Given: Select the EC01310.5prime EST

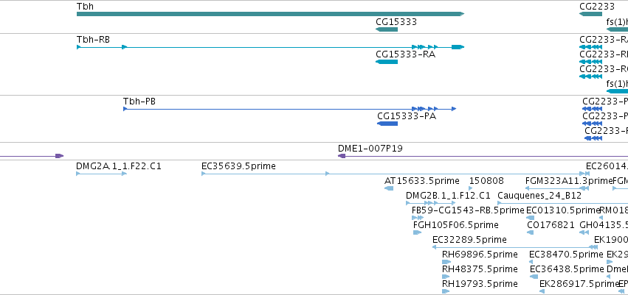Looking at the screenshot, I should click(x=531, y=218).
